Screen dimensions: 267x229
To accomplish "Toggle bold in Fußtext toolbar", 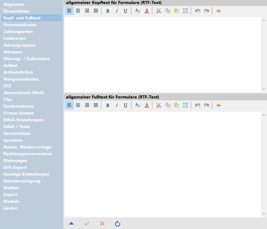I will click(x=108, y=106).
